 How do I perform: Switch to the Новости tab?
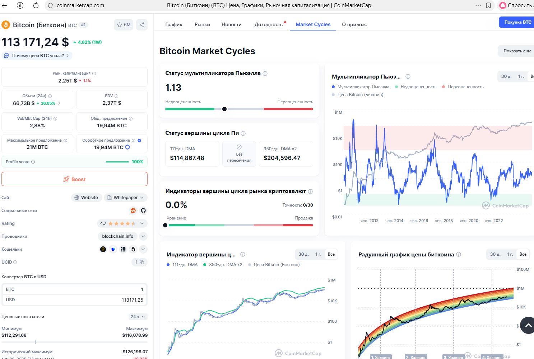point(231,24)
